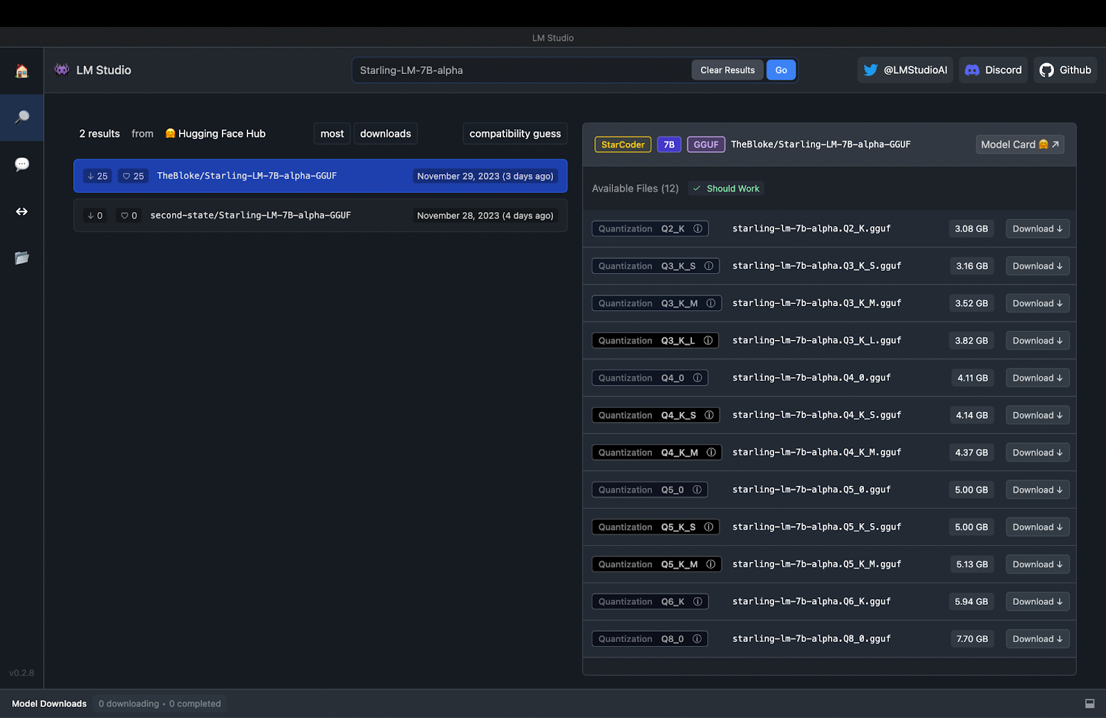This screenshot has height=718, width=1106.
Task: Download starling-lm-7b-alpha.Q8_0.gguf
Action: [x=1038, y=639]
